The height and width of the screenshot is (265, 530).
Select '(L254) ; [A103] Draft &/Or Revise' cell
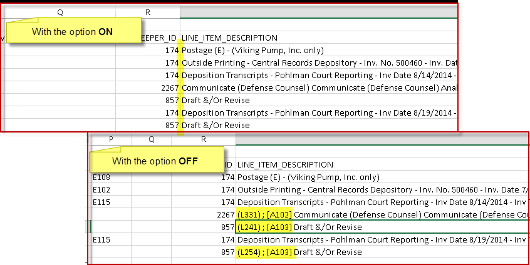click(382, 252)
